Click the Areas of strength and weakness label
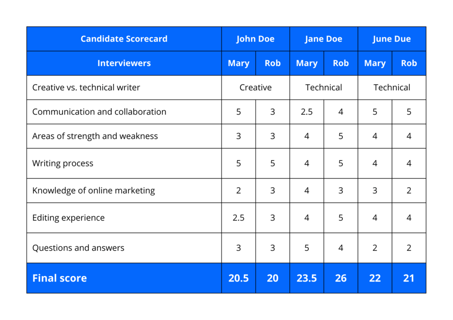This screenshot has height=320, width=453. tap(95, 136)
